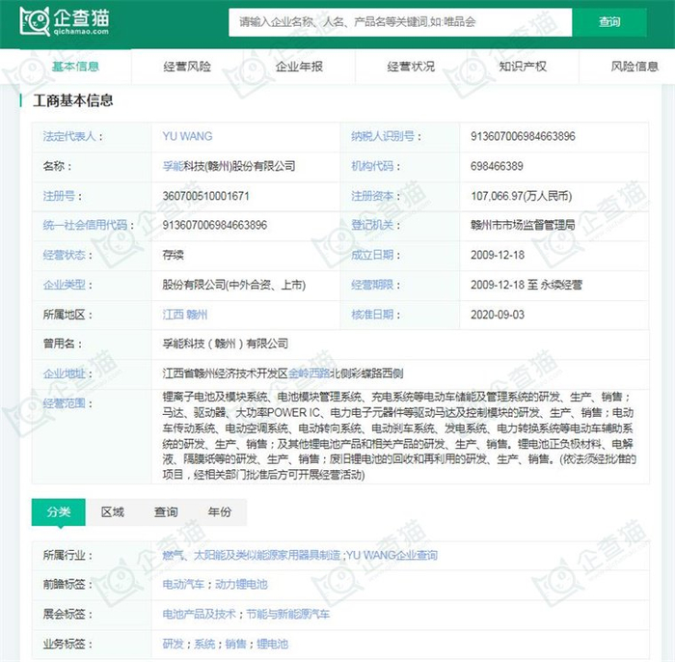Select the company type 股份有限公司(中外合资、上市)
Image resolution: width=675 pixels, height=662 pixels.
tap(233, 285)
